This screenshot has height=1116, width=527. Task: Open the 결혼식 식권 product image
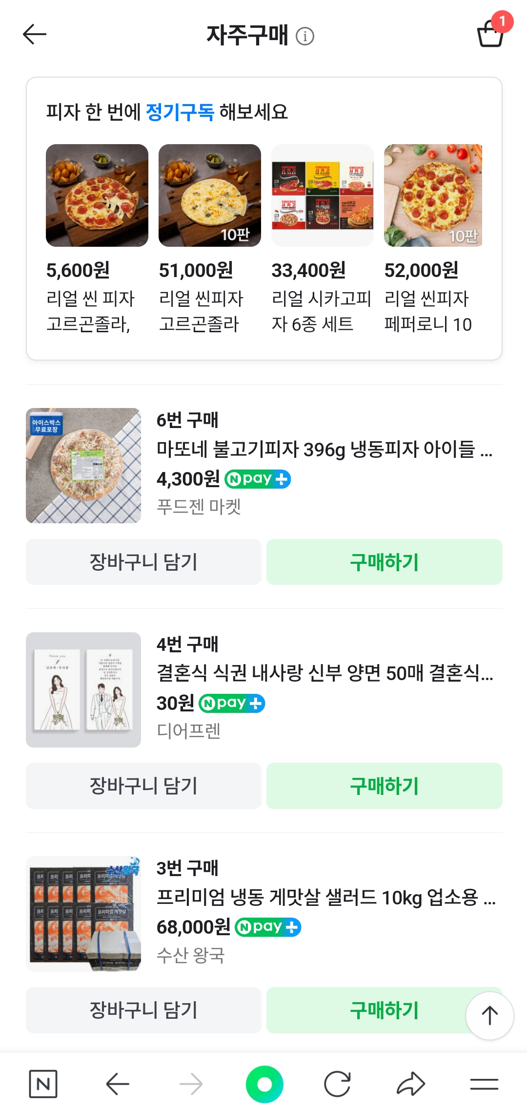(x=83, y=689)
